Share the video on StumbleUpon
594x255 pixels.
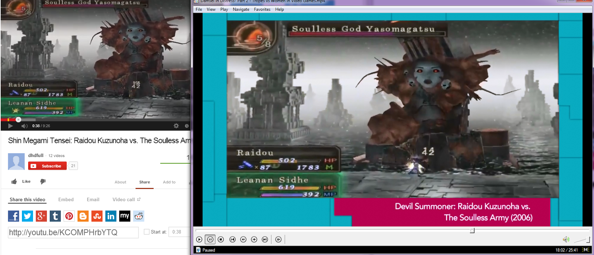[97, 216]
